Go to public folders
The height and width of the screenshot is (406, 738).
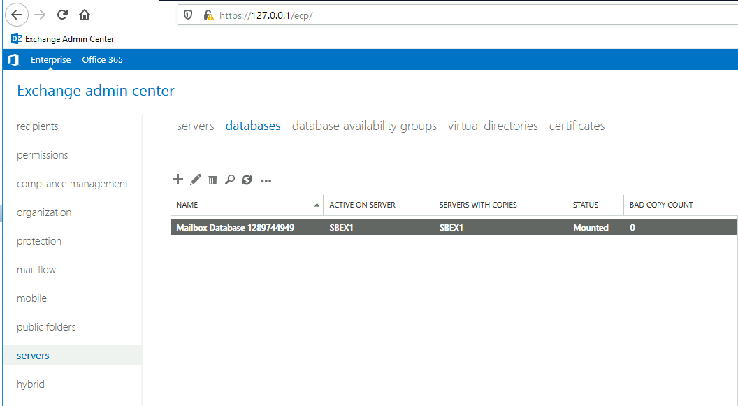pyautogui.click(x=46, y=327)
